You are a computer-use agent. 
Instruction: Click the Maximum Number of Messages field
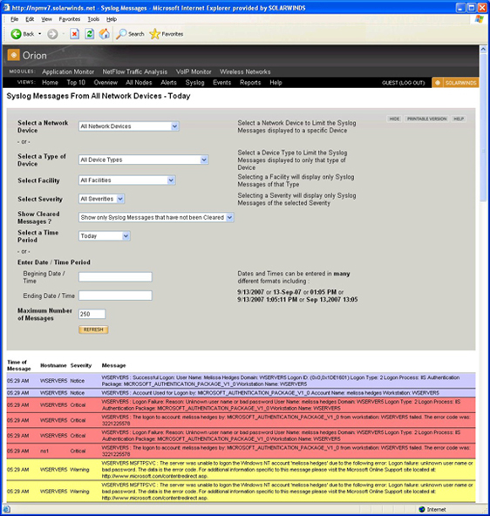tap(92, 315)
